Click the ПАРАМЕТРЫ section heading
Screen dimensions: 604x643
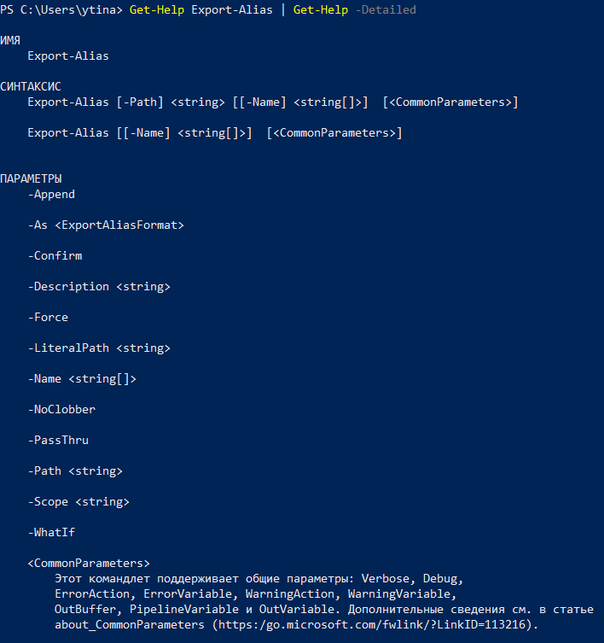point(31,178)
